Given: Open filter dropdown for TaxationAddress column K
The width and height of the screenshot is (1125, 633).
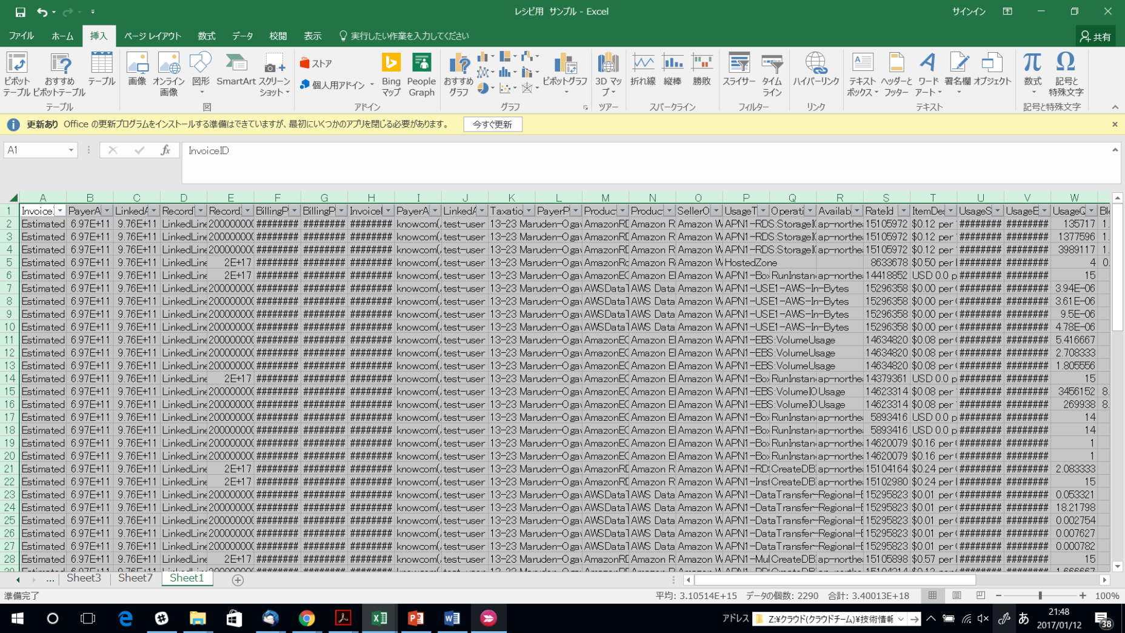Looking at the screenshot, I should point(529,210).
